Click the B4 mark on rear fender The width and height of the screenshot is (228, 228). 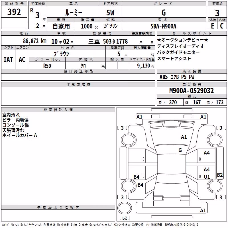pyautogui.click(x=140, y=185)
